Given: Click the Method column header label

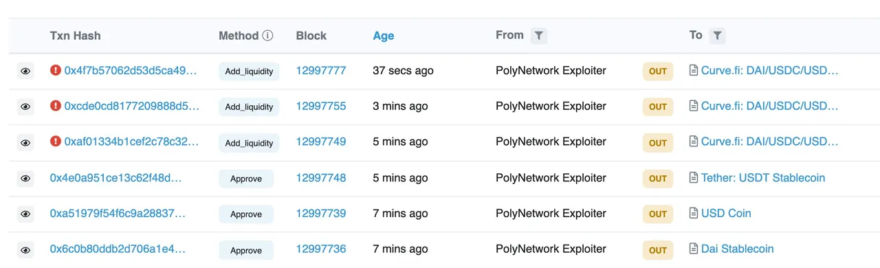Looking at the screenshot, I should point(239,35).
